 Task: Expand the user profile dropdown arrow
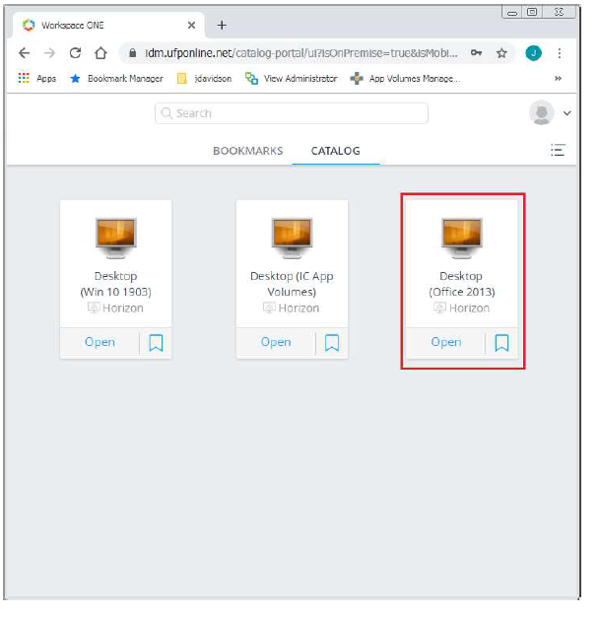click(x=567, y=113)
